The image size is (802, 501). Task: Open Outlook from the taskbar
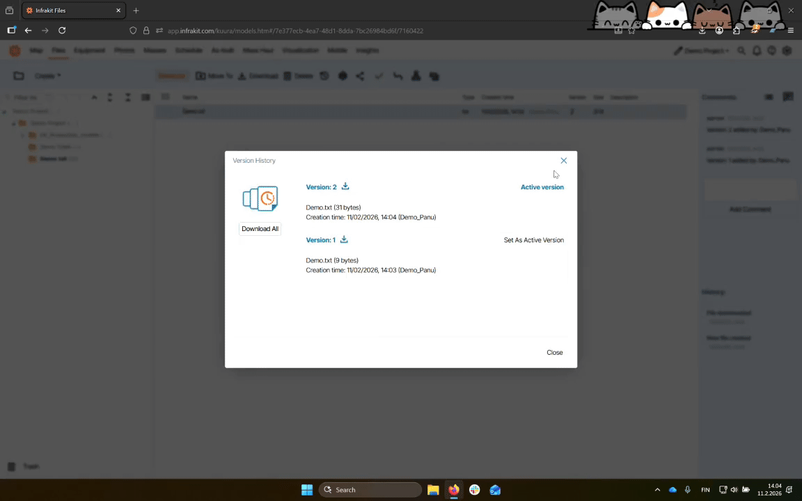pos(495,490)
